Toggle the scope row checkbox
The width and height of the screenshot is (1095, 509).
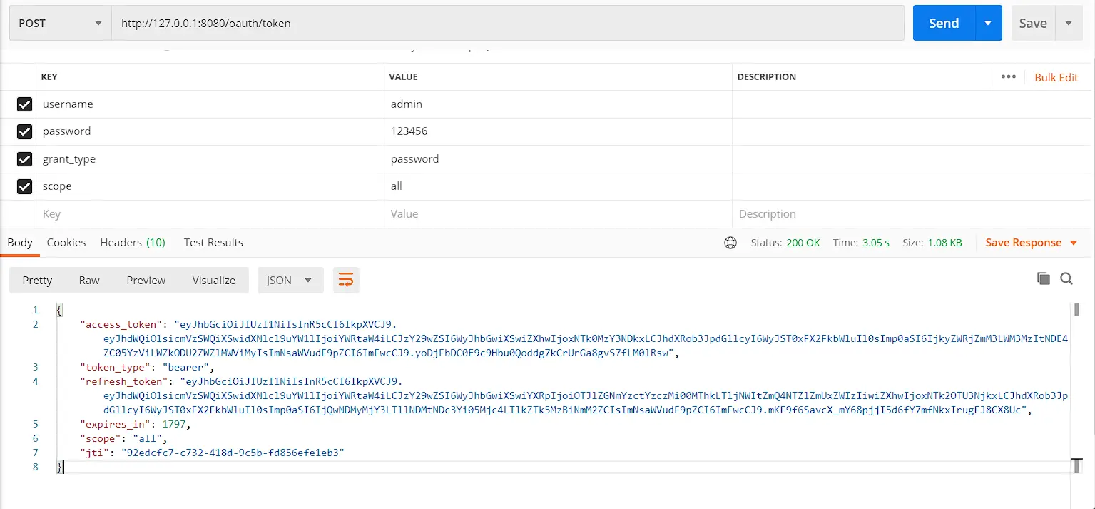25,186
